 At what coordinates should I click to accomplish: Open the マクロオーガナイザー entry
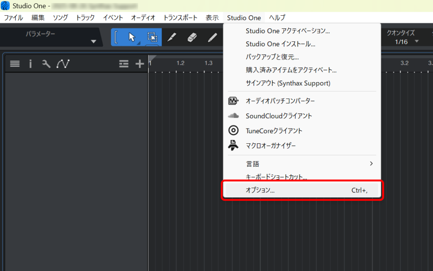click(271, 146)
